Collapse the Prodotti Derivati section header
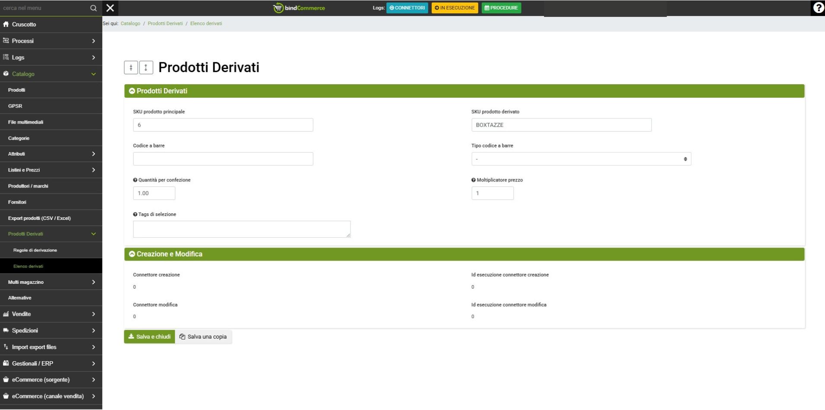 pos(132,91)
